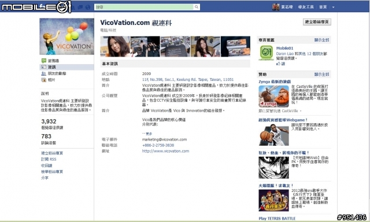Open the third photo strip thumbnail
370x222 pixels.
click(x=175, y=46)
